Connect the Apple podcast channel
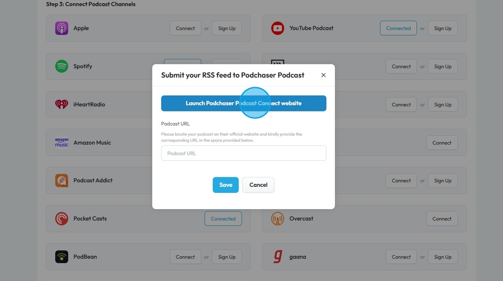The image size is (503, 281). [x=185, y=28]
